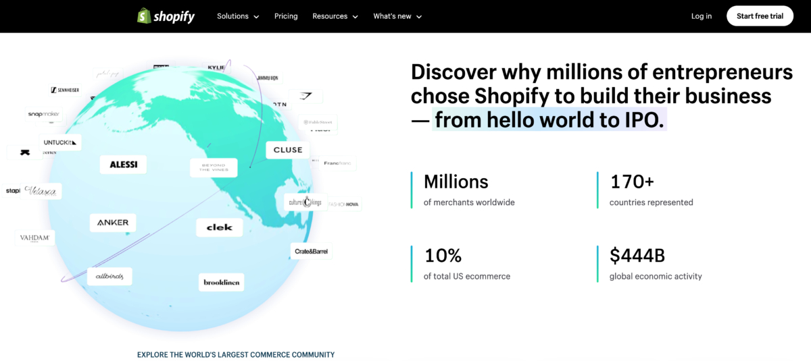The image size is (811, 361).
Task: Click the clek brand logo card
Action: pyautogui.click(x=219, y=227)
